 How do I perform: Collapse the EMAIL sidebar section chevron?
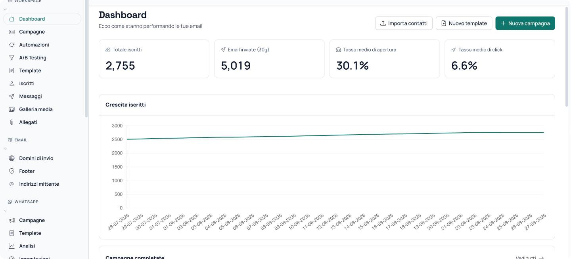coord(6,149)
